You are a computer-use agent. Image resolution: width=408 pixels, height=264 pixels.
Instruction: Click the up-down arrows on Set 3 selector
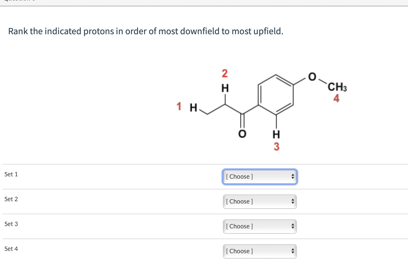(293, 226)
